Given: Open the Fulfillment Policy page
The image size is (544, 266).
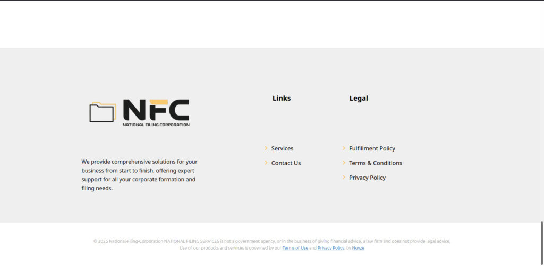Looking at the screenshot, I should tap(372, 148).
